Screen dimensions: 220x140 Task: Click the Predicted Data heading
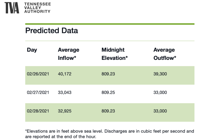click(51, 31)
